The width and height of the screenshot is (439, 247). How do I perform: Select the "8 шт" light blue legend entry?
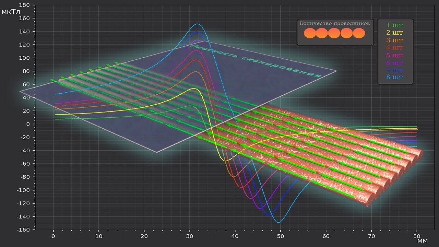pos(395,77)
